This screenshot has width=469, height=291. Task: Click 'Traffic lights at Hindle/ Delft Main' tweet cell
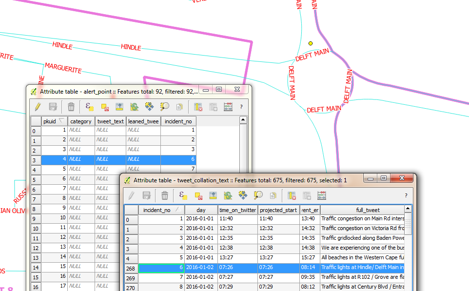point(363,267)
